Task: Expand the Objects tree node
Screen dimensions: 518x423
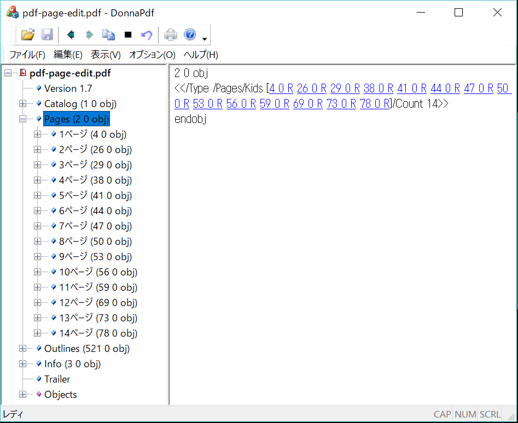Action: click(22, 395)
